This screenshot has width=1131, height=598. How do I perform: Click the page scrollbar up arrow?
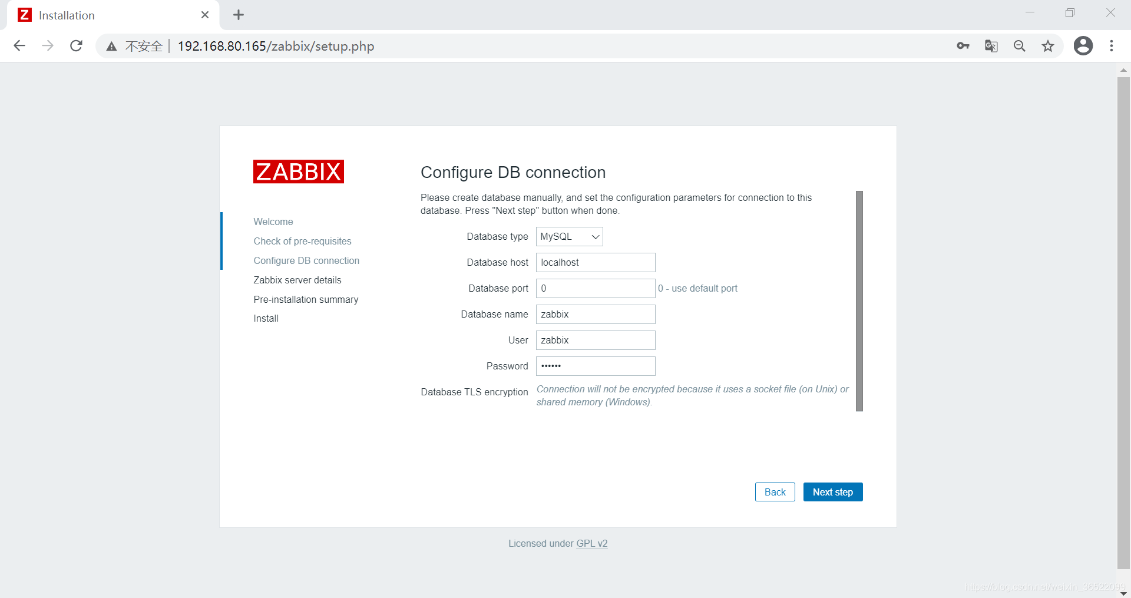[x=1123, y=70]
